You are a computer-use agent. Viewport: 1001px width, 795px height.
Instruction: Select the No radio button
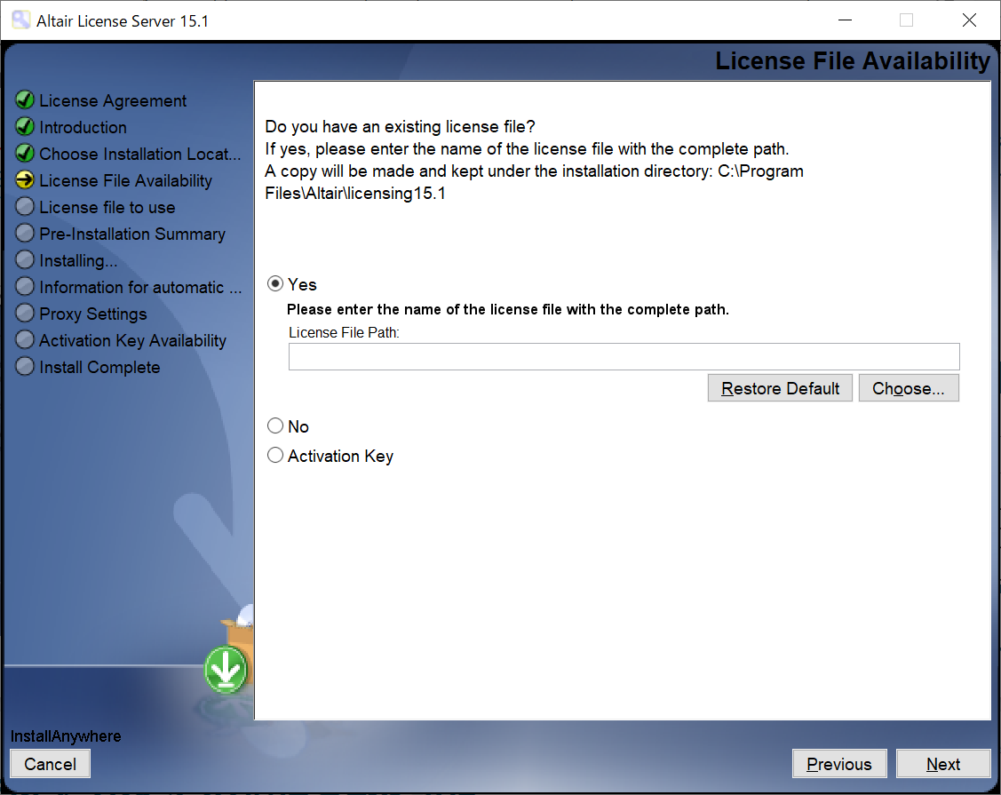(275, 425)
